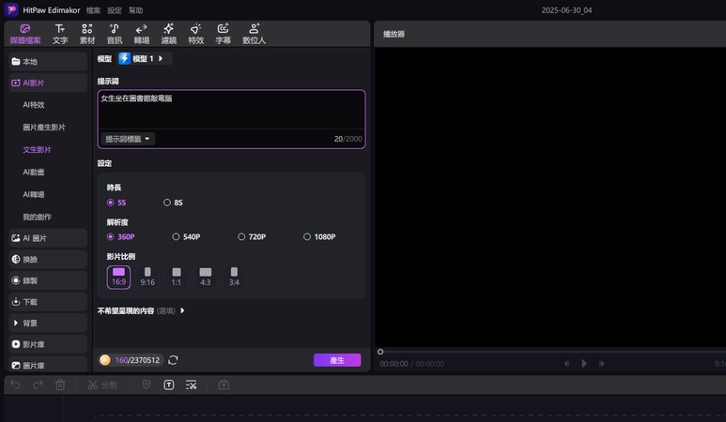The height and width of the screenshot is (422, 726).
Task: Expand the 不希望呈現的內容 section
Action: coord(182,310)
